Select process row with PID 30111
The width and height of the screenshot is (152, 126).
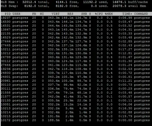click(x=75, y=89)
